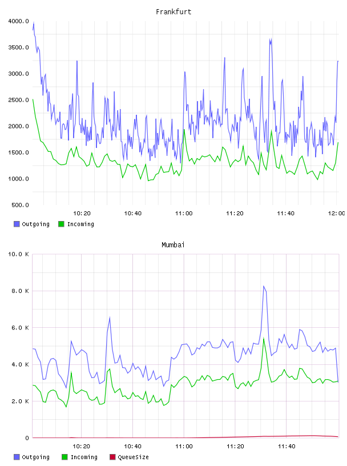
Task: Click the QueueSize legend label under Mumbai
Action: (133, 457)
